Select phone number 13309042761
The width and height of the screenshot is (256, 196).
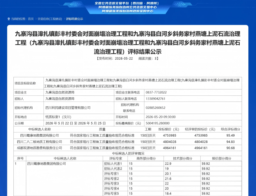pyautogui.click(x=156, y=99)
